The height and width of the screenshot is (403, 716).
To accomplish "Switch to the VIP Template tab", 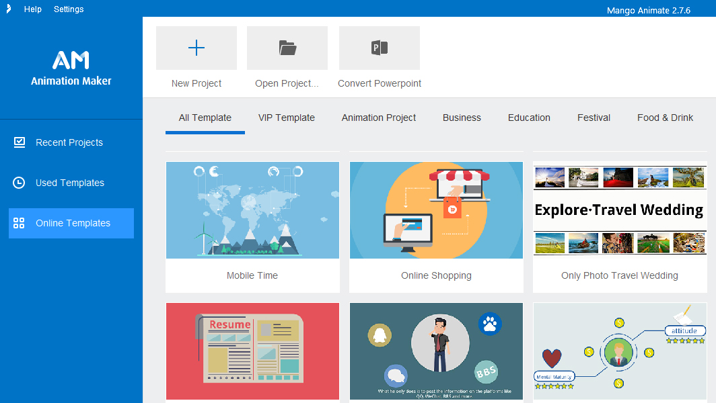I will coord(287,118).
